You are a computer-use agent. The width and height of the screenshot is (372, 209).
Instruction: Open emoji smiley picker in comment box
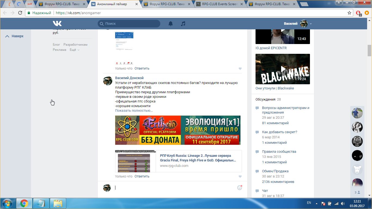(x=239, y=188)
